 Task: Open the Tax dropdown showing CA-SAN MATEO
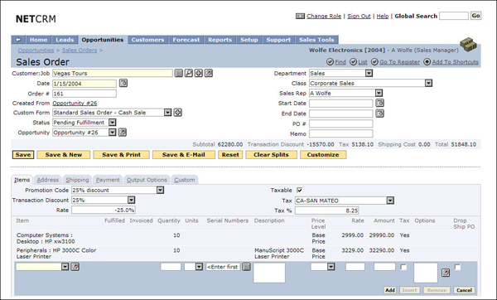[x=390, y=201]
